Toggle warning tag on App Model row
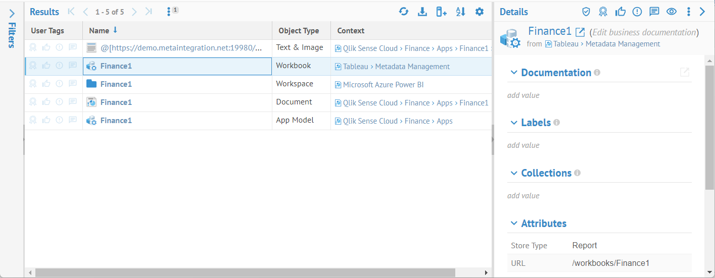This screenshot has width=715, height=278. (x=60, y=120)
